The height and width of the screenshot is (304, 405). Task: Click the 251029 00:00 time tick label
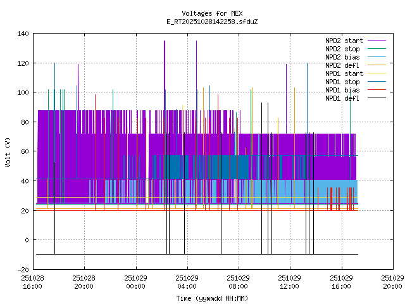[x=135, y=282]
